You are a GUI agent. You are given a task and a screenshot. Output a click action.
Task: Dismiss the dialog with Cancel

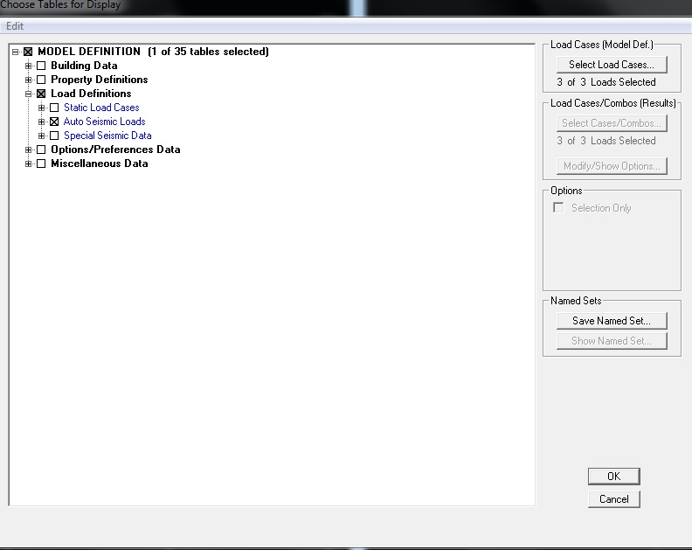(614, 499)
